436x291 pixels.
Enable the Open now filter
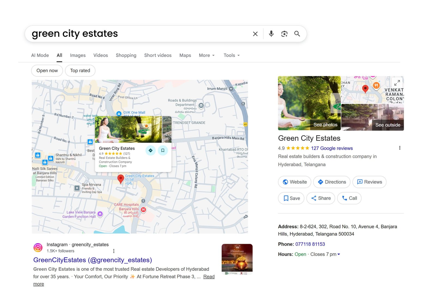[x=47, y=71]
